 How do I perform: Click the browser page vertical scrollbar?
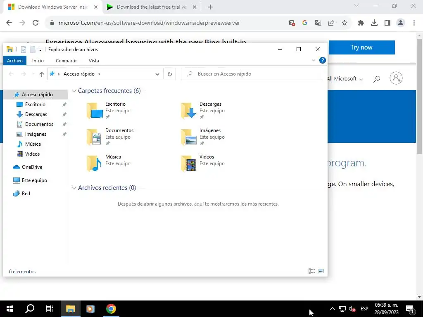[419, 96]
